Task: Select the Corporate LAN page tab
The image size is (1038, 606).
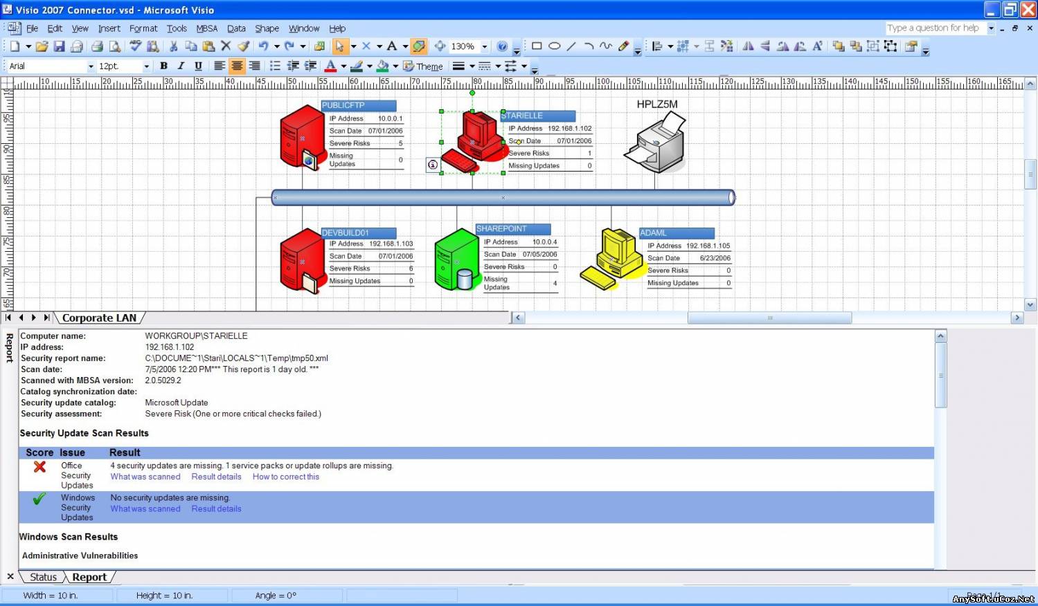Action: pos(99,318)
